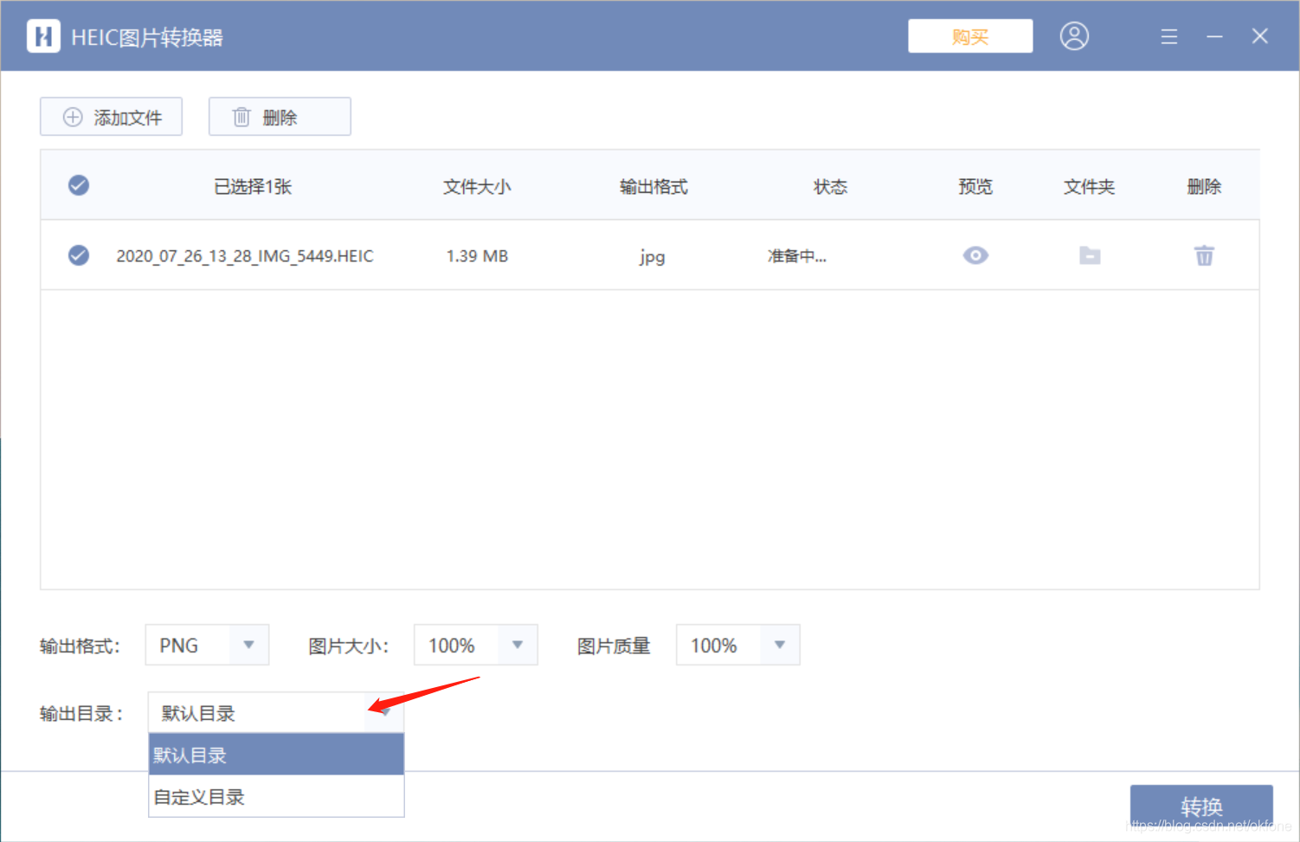
Task: Open the hamburger menu in title bar
Action: (x=1168, y=36)
